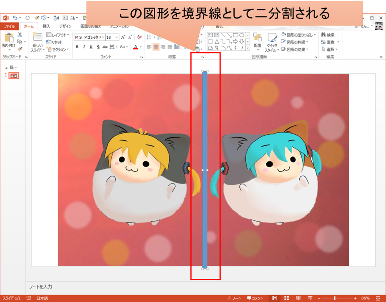Click the 86% zoom level text
Viewport: 386px width, 302px height.
click(365, 298)
